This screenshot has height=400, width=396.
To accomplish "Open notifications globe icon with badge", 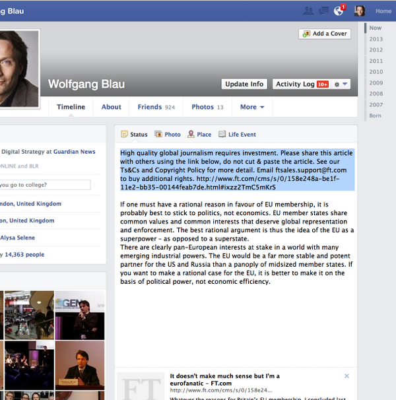I will [339, 11].
